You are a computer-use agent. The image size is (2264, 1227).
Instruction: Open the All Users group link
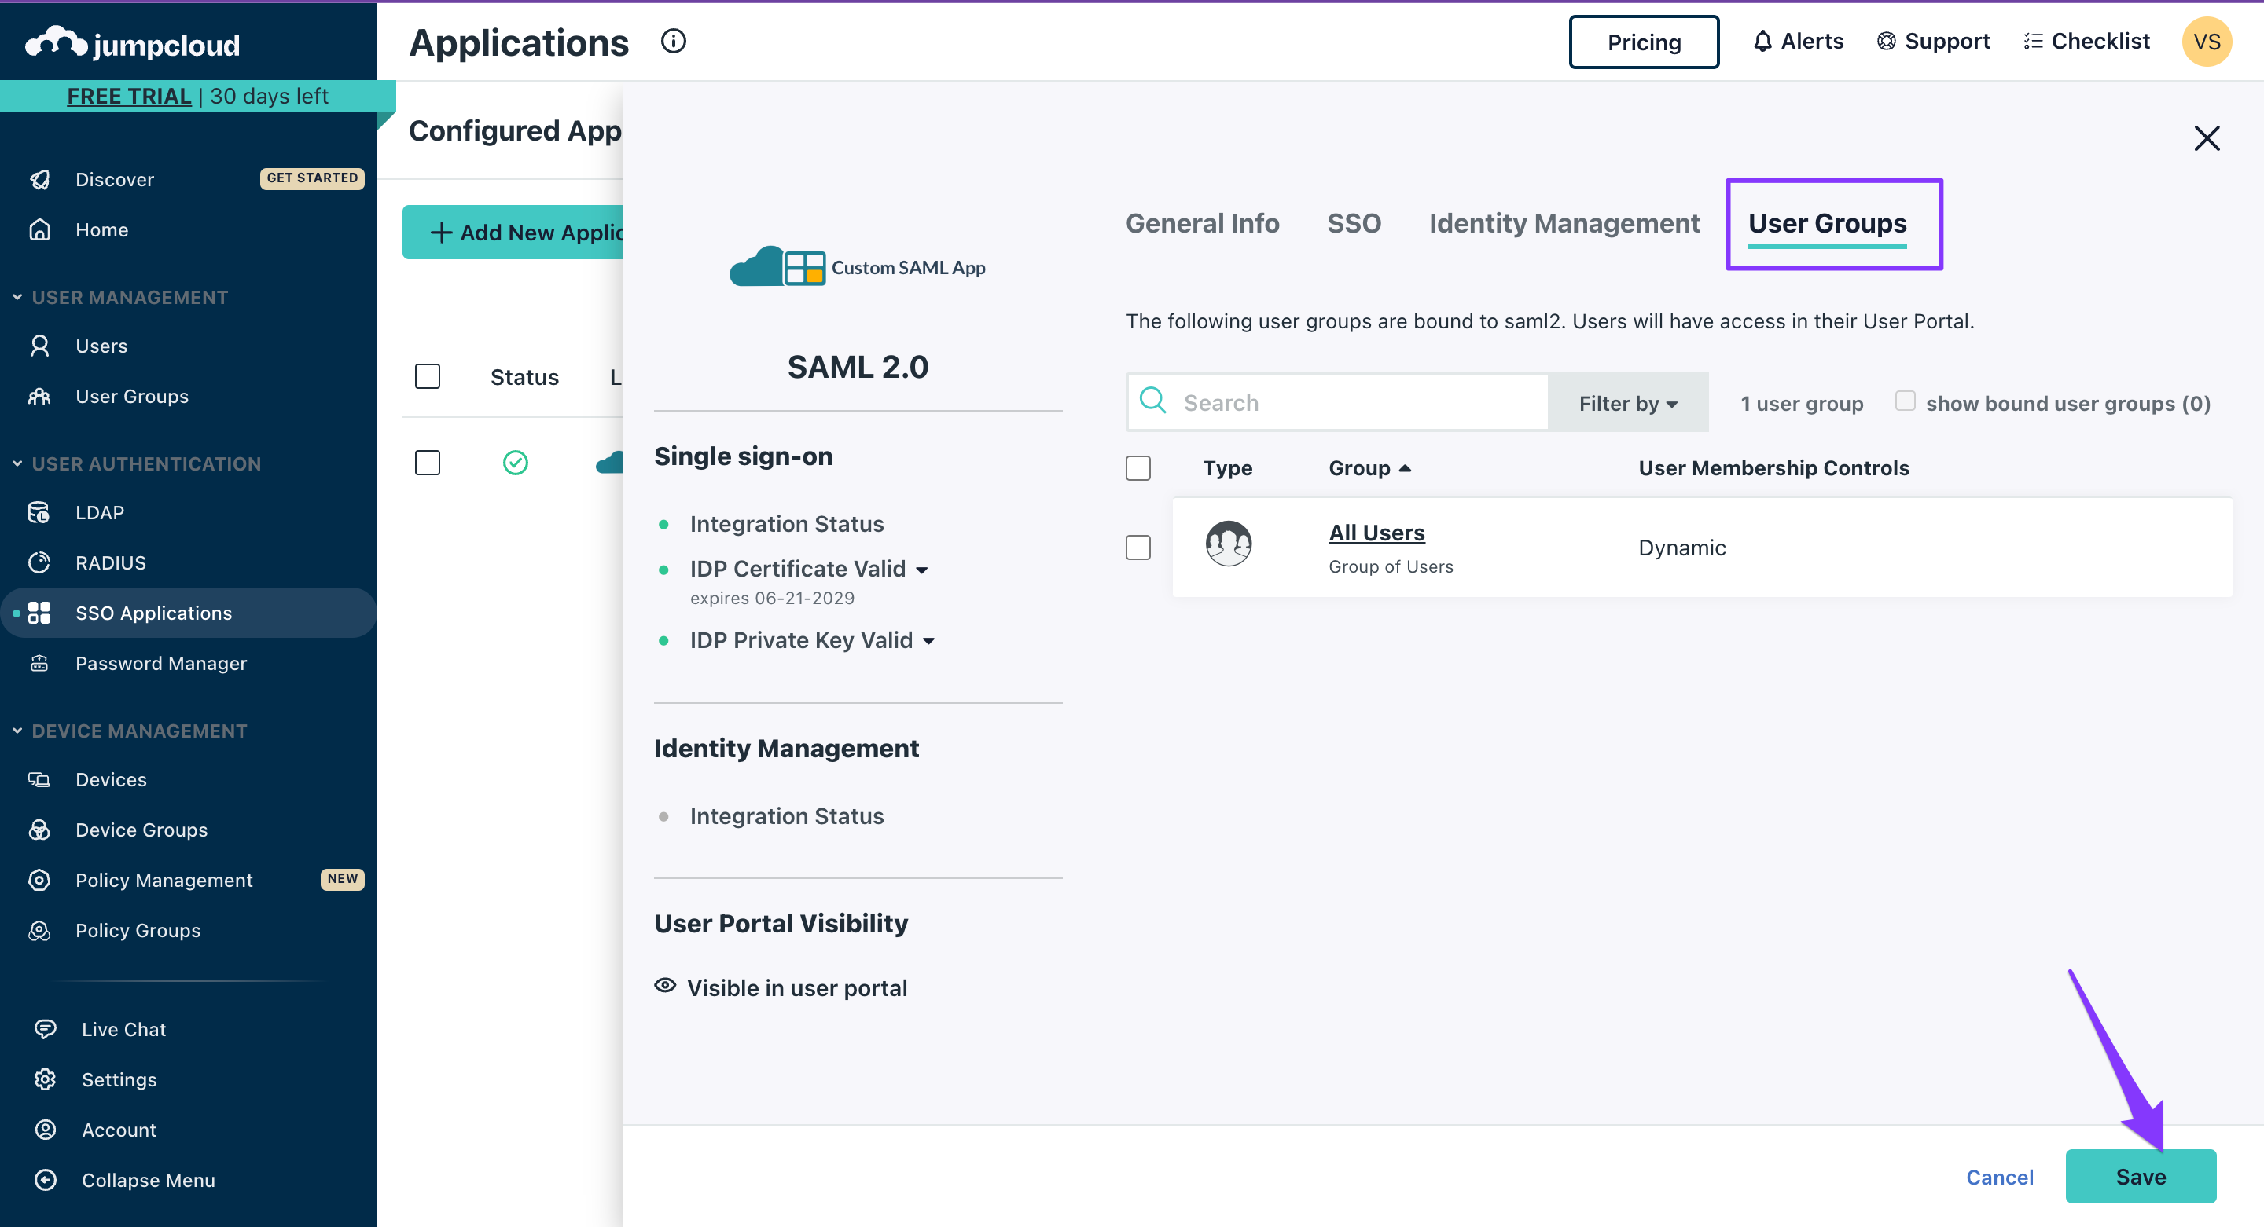[x=1376, y=533]
